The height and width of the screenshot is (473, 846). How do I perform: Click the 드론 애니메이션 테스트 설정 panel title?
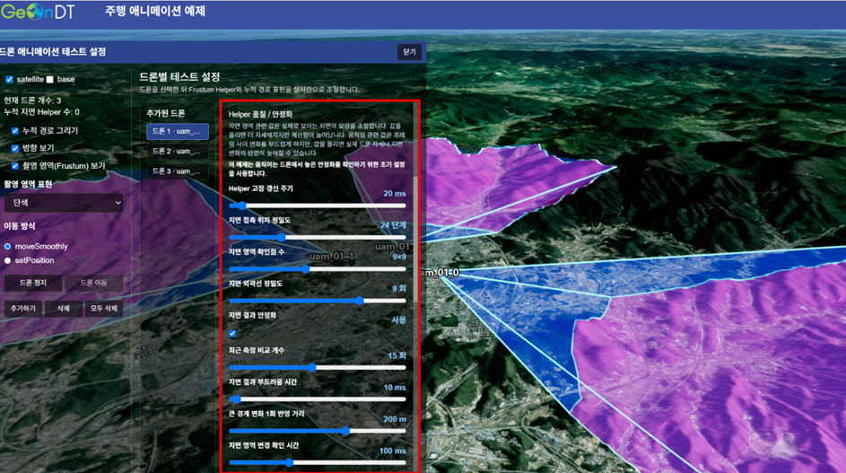point(53,51)
